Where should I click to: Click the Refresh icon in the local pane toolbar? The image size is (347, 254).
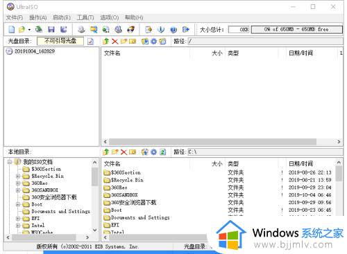(163, 152)
